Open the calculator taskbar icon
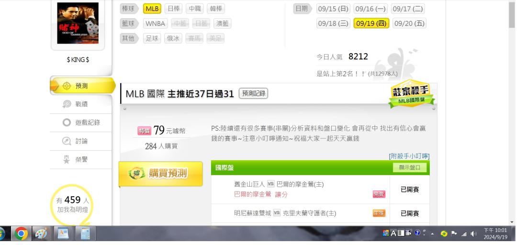Screen dimensions: 517x245 [x=85, y=234]
